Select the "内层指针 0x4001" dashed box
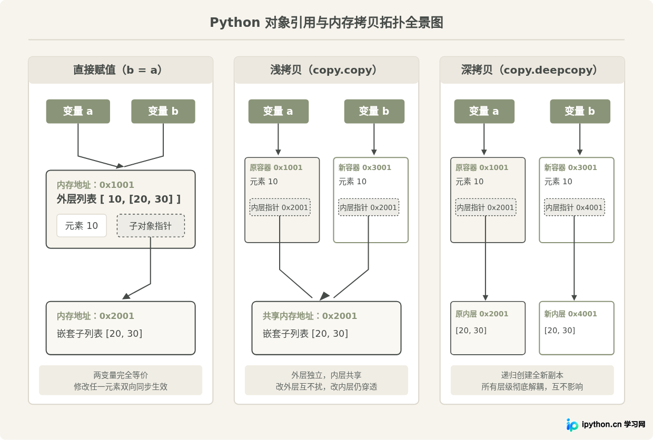Screen dimensions: 653x440 (x=575, y=207)
